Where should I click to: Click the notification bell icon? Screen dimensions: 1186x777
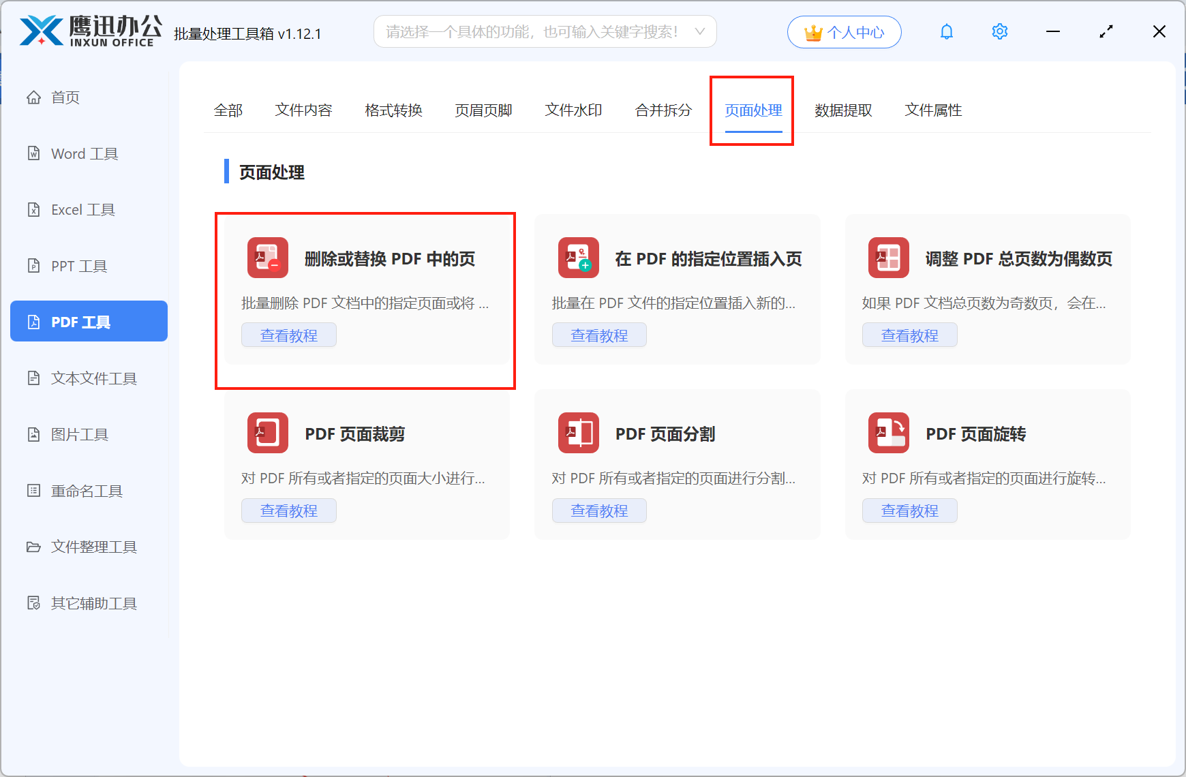947,31
